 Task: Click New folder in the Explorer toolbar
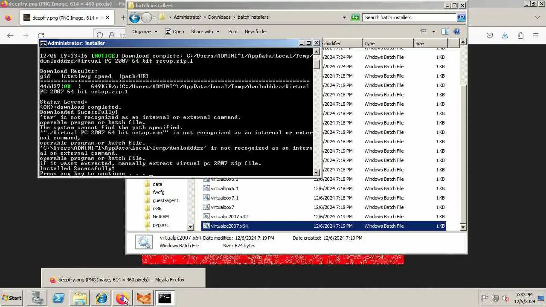(x=256, y=32)
